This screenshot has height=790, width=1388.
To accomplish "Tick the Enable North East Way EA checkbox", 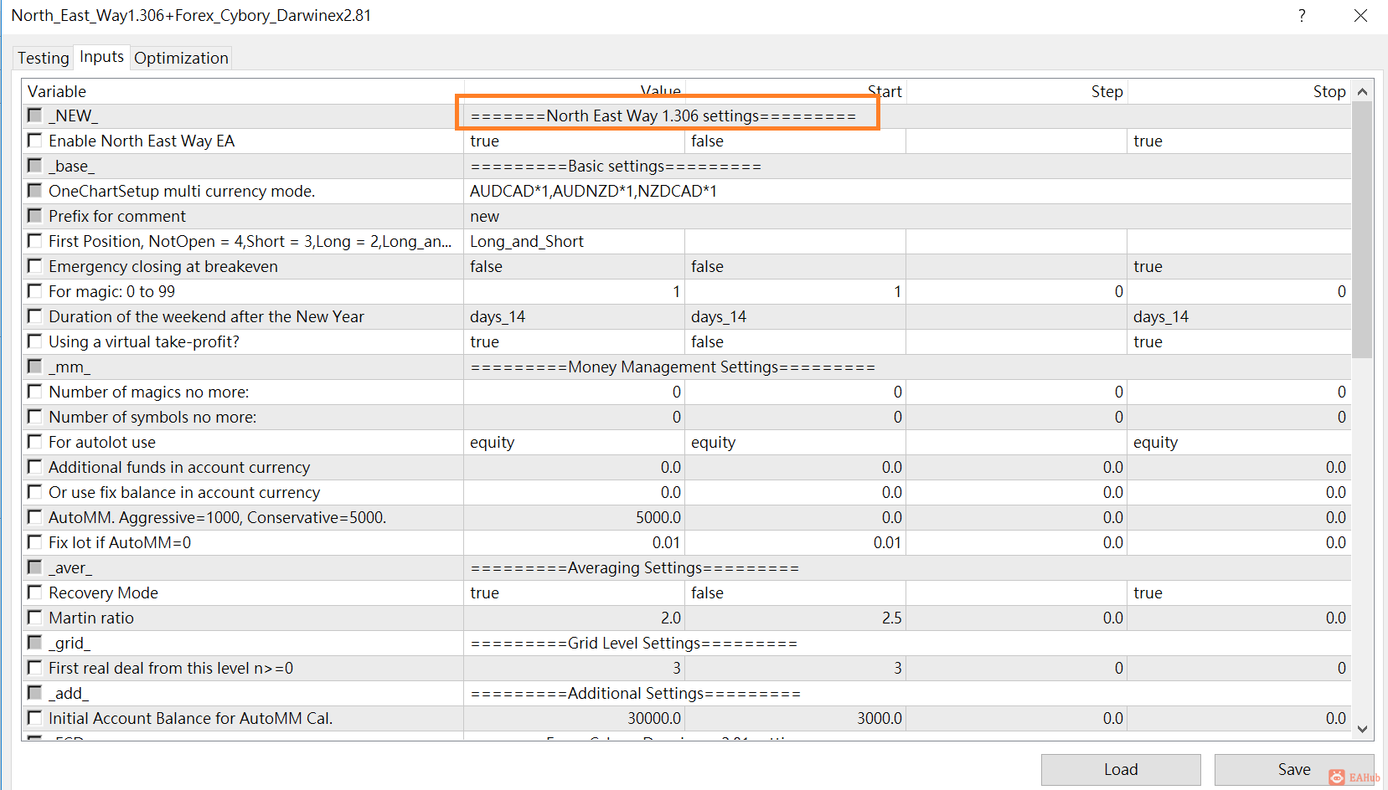I will (35, 141).
